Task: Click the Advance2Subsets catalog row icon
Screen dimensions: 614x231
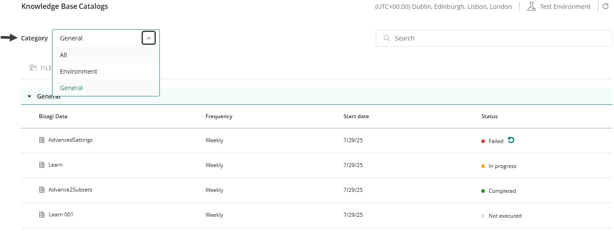Action: coord(42,190)
